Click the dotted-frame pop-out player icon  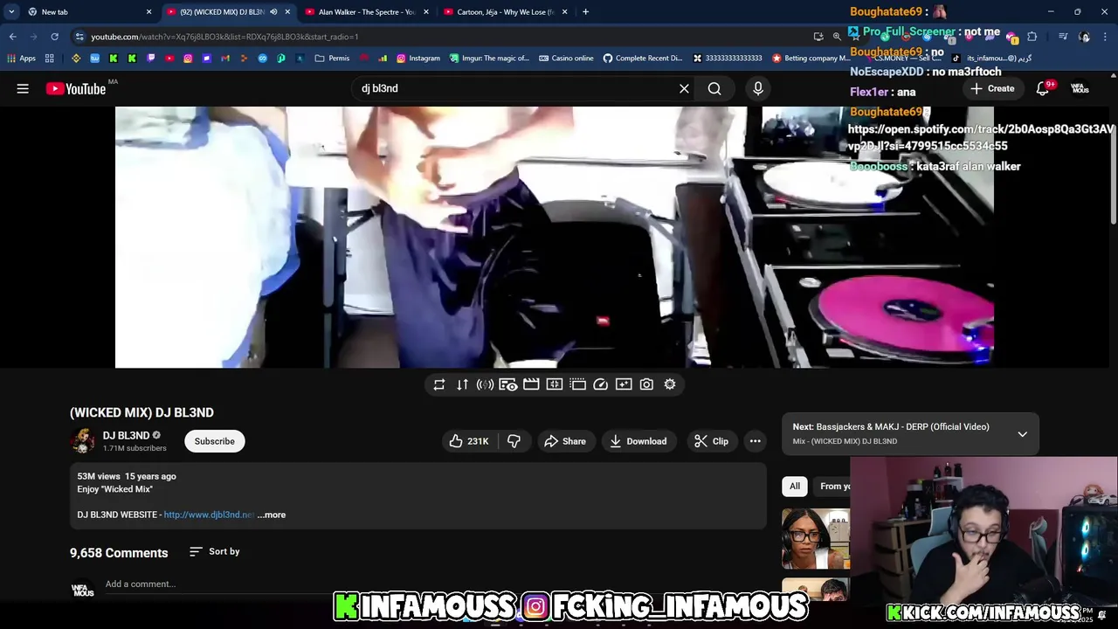coord(577,384)
